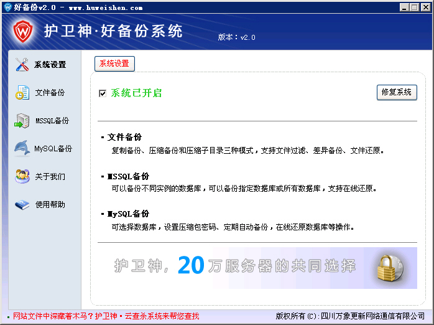This screenshot has width=434, height=325.
Task: Click the 20万服务器的共同选择 banner
Action: (x=257, y=268)
